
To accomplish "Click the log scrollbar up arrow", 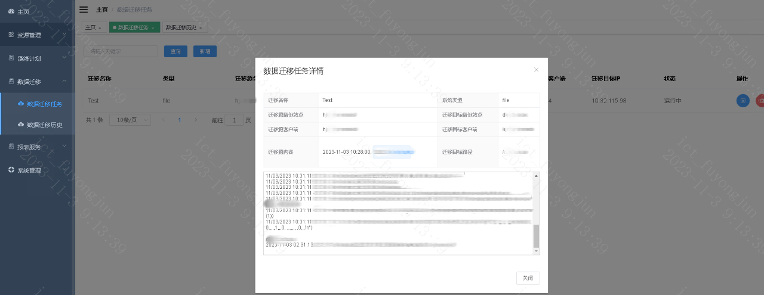I will 536,176.
